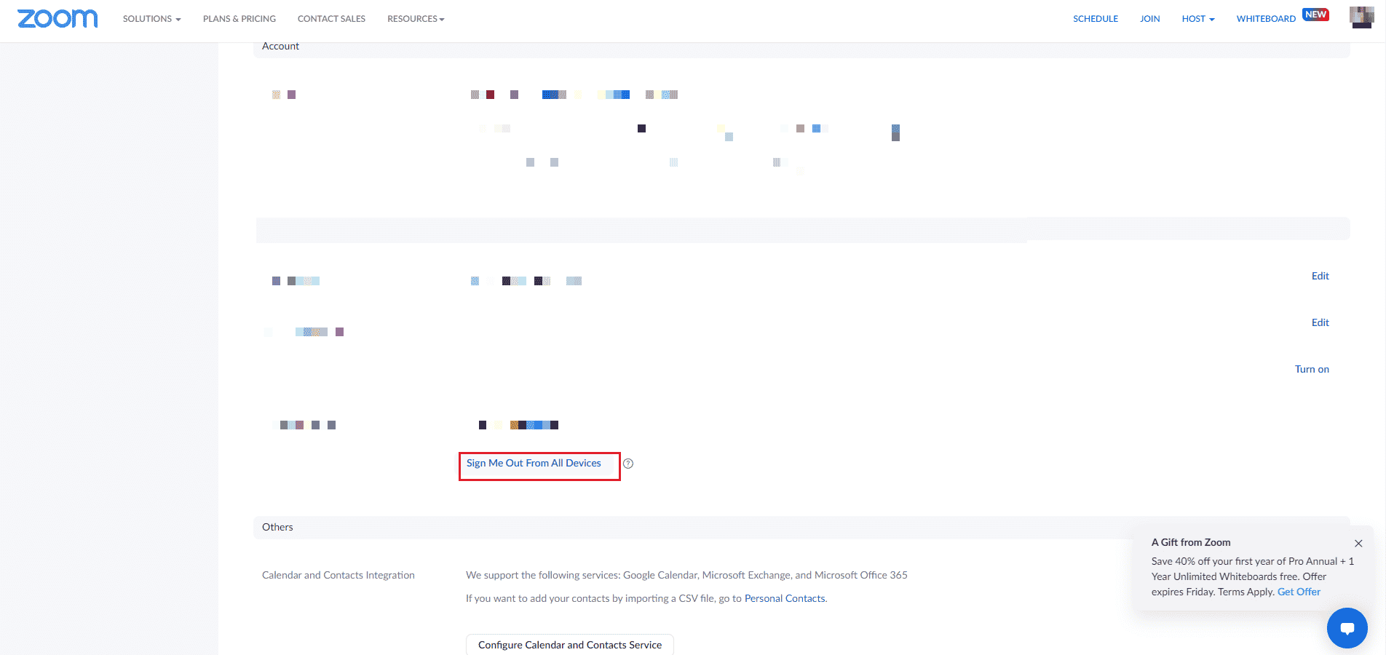
Task: Click Get Offer in the gift popup
Action: [x=1299, y=592]
